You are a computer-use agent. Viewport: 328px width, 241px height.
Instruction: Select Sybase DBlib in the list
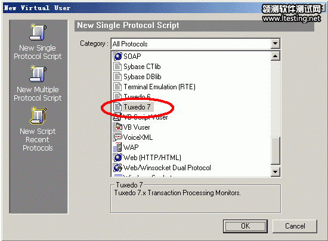pyautogui.click(x=143, y=77)
